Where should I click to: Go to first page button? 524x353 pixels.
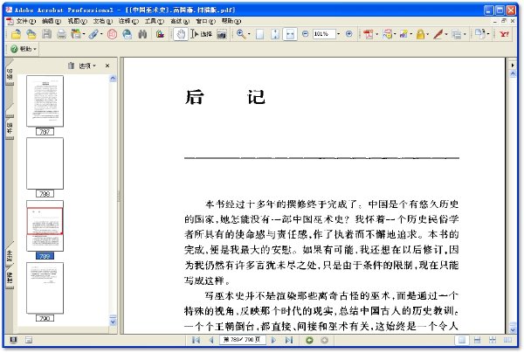point(196,340)
